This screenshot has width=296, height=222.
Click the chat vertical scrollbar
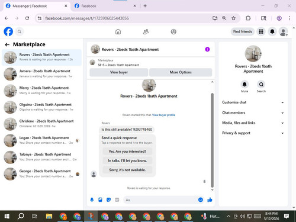(213, 140)
